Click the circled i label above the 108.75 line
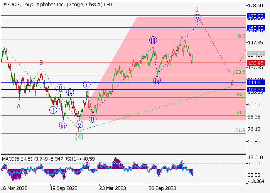The height and width of the screenshot is (193, 270). (x=87, y=85)
